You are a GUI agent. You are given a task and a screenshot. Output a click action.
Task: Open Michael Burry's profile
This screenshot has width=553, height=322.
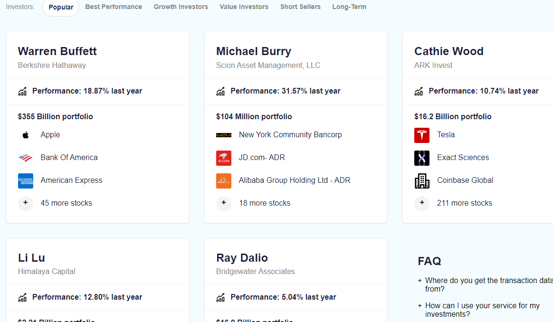click(x=254, y=51)
